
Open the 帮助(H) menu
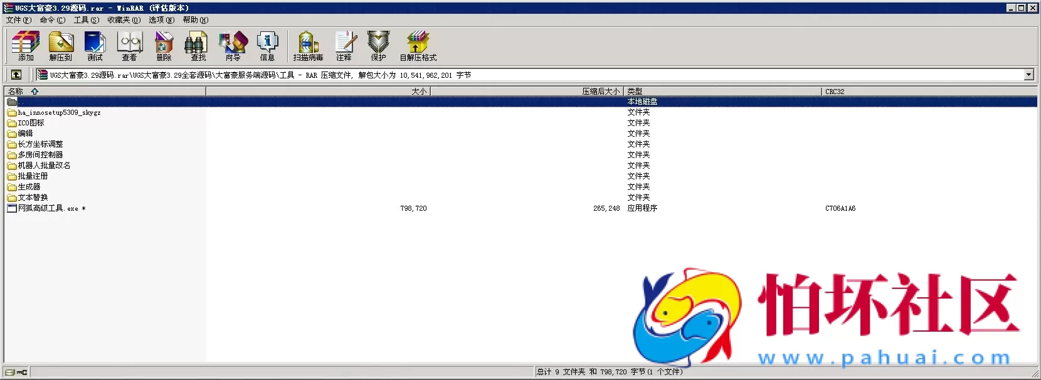click(196, 20)
